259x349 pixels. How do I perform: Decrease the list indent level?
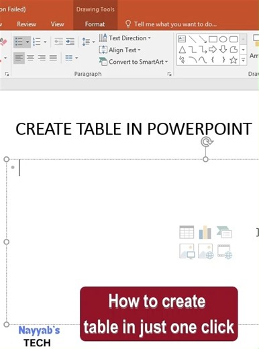coord(58,42)
